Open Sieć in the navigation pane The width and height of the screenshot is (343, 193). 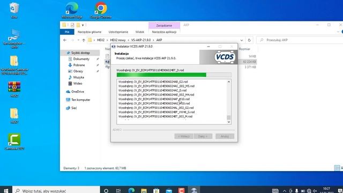click(74, 108)
